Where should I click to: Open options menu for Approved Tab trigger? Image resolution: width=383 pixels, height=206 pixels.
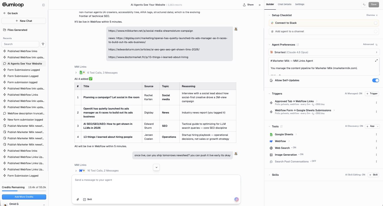pyautogui.click(x=376, y=103)
